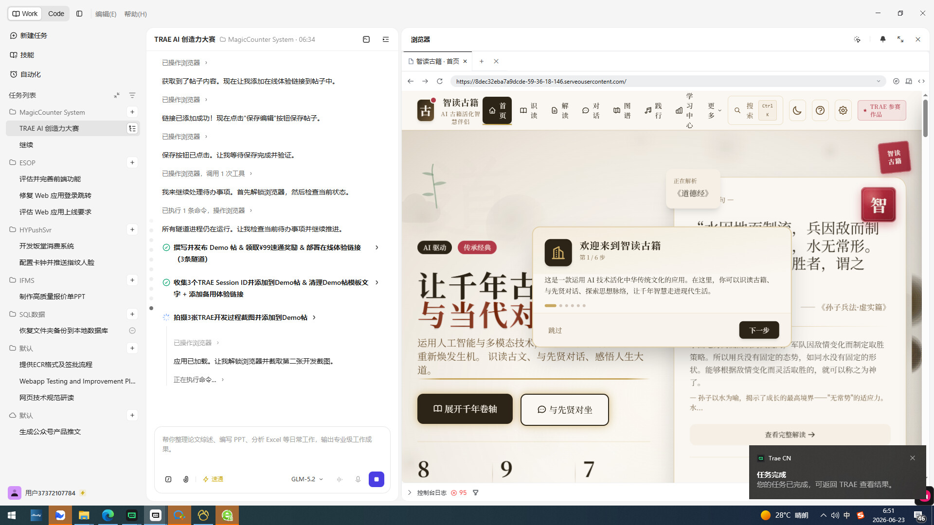
Task: Click the 与先贤对坐 button
Action: tap(564, 410)
